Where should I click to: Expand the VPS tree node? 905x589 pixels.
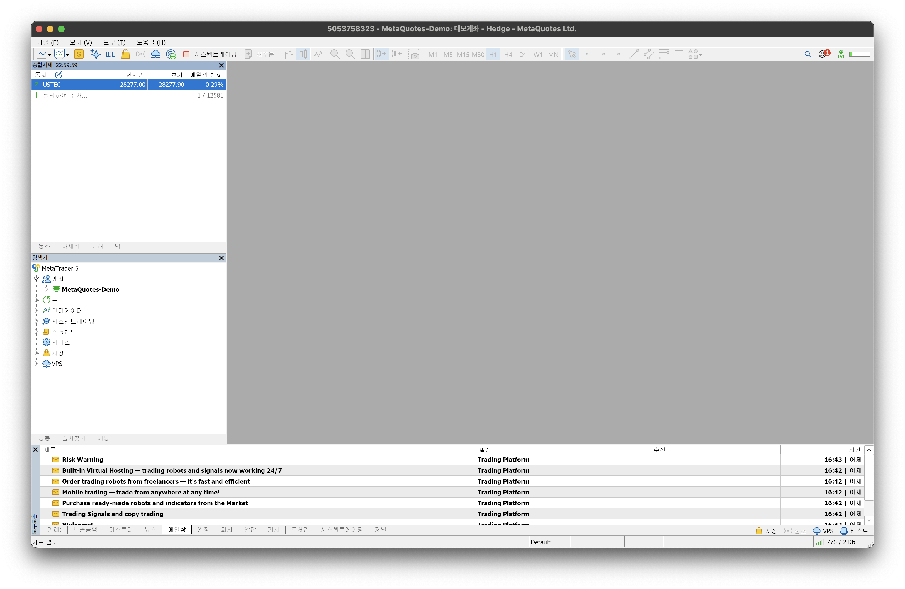[x=37, y=364]
